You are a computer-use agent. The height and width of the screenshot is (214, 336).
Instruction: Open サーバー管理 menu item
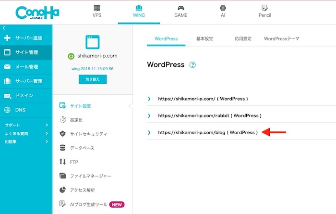pyautogui.click(x=26, y=81)
